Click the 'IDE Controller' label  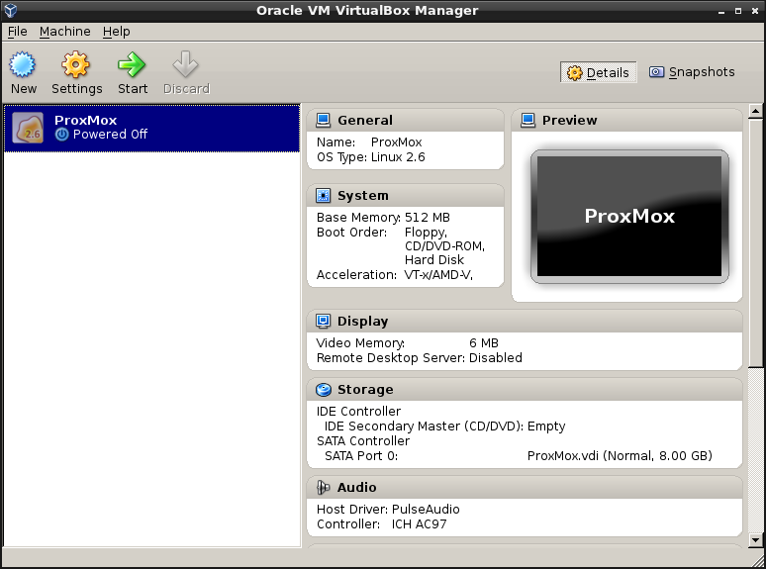[358, 412]
